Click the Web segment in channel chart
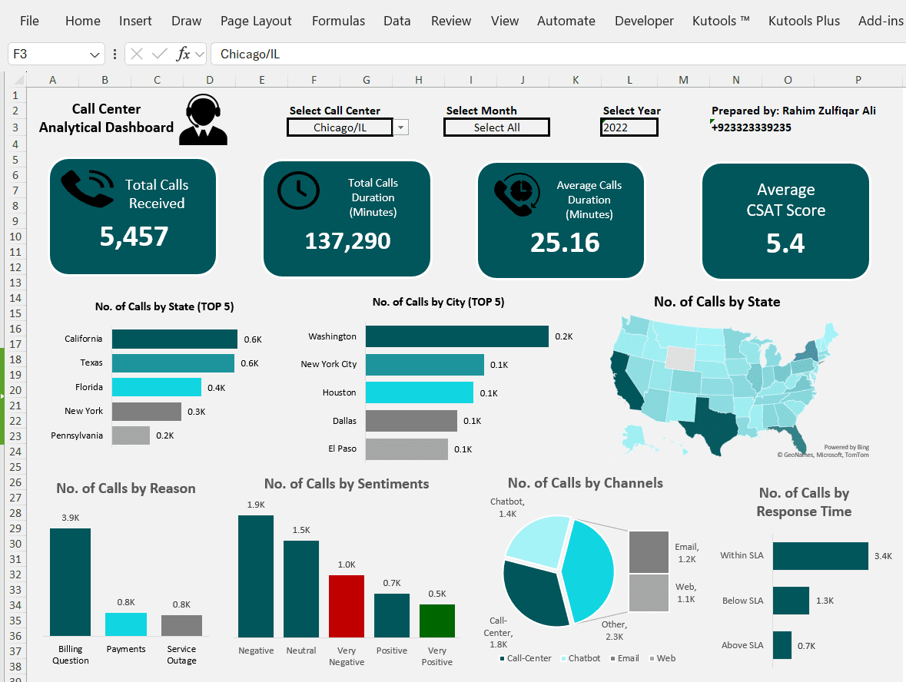 (x=649, y=592)
